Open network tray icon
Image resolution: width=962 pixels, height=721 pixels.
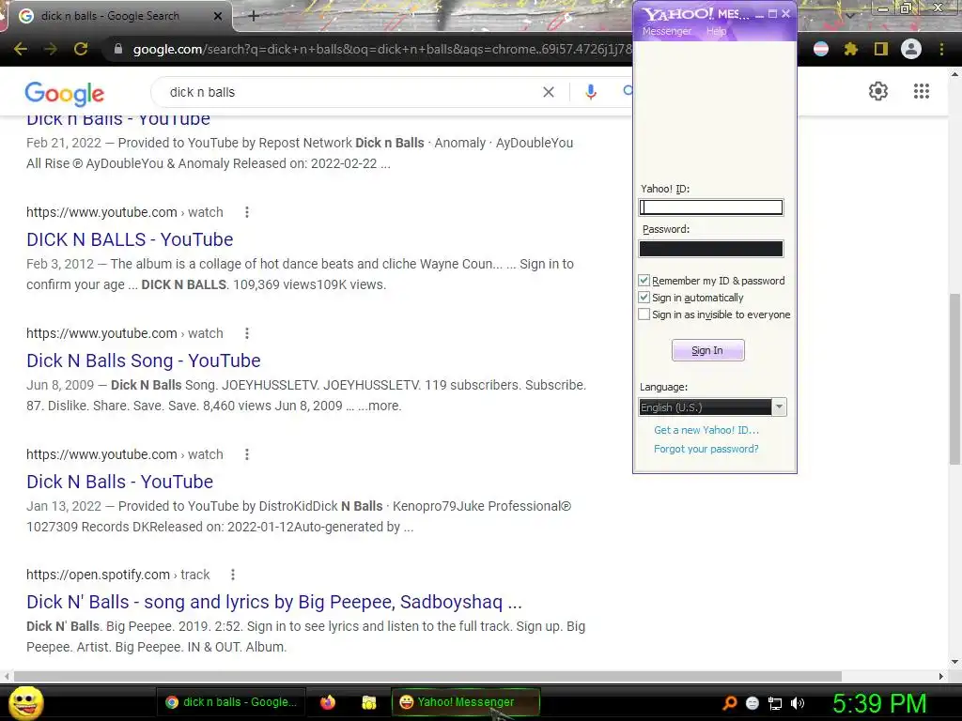tap(775, 703)
